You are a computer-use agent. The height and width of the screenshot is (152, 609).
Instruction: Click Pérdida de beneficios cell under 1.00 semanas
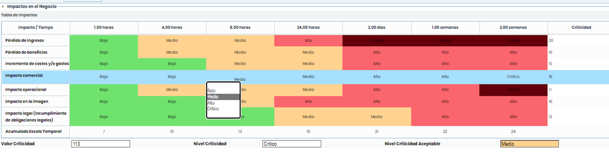[445, 52]
